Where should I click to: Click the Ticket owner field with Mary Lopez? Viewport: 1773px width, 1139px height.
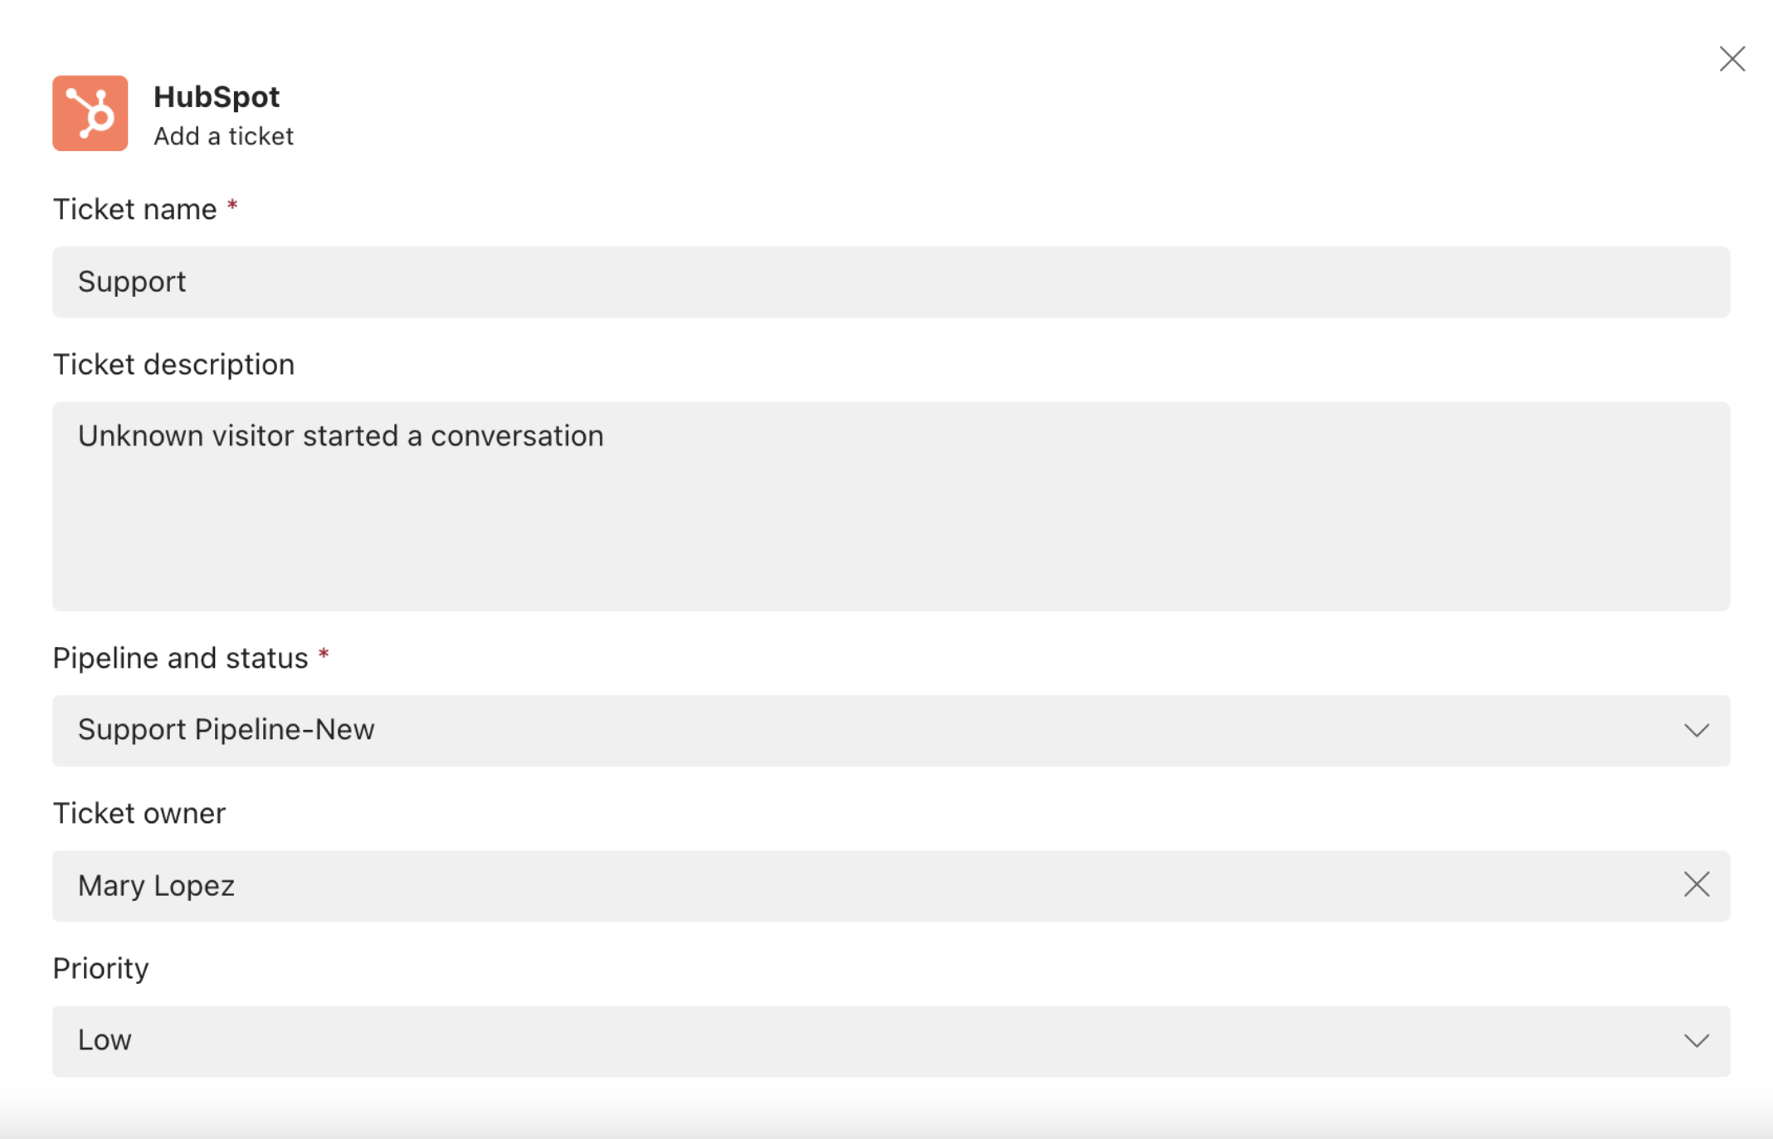click(830, 885)
